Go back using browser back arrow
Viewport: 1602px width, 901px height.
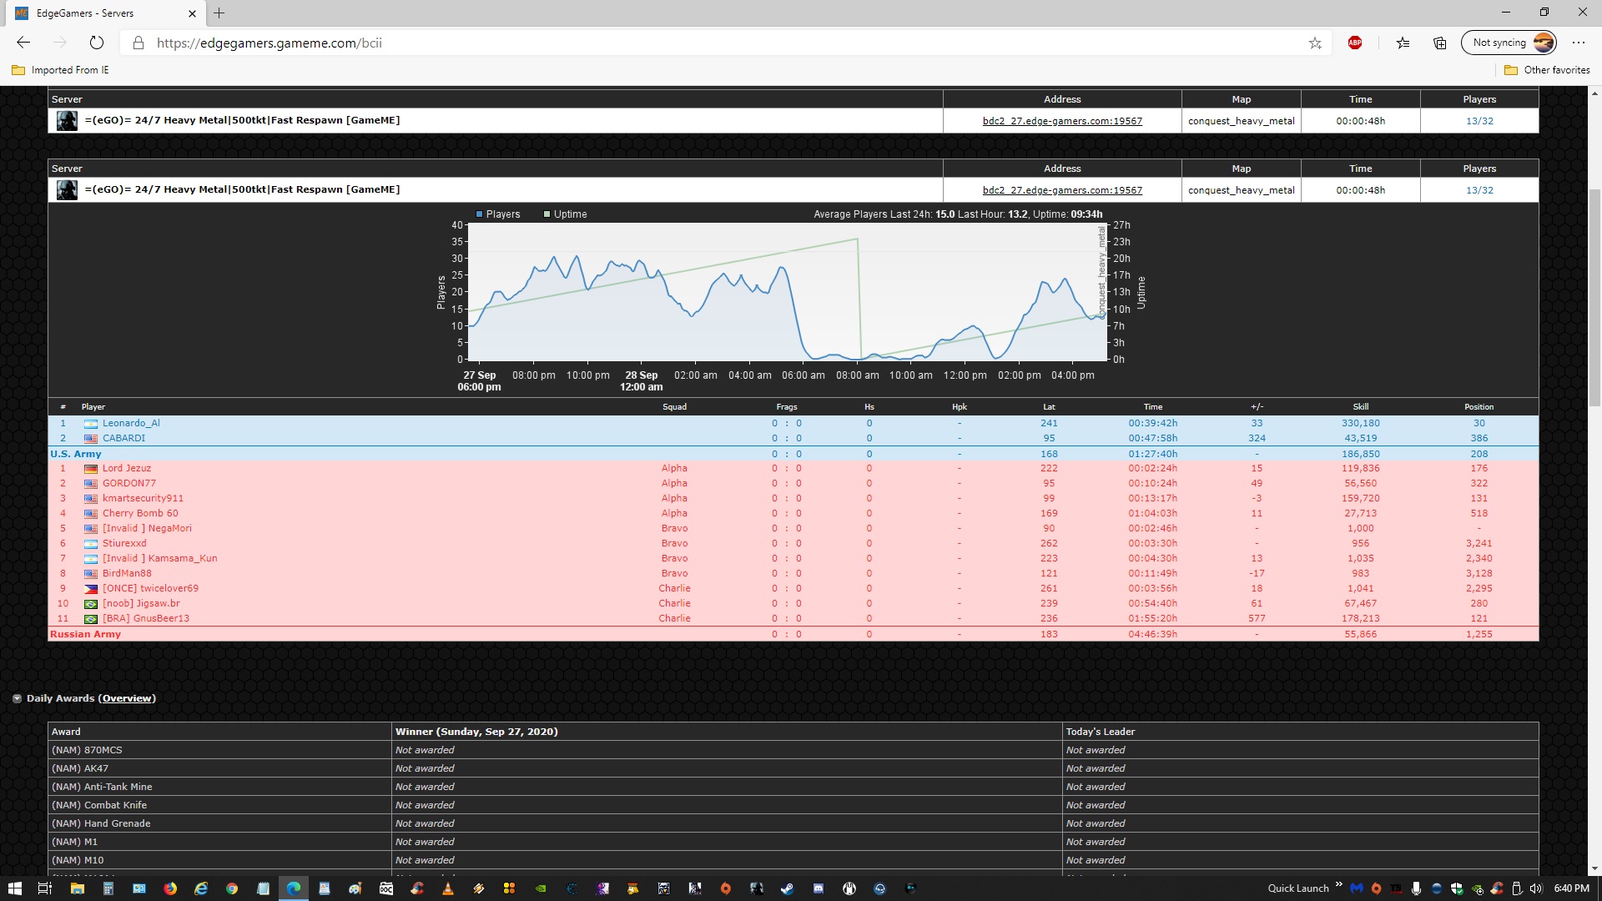pyautogui.click(x=23, y=43)
